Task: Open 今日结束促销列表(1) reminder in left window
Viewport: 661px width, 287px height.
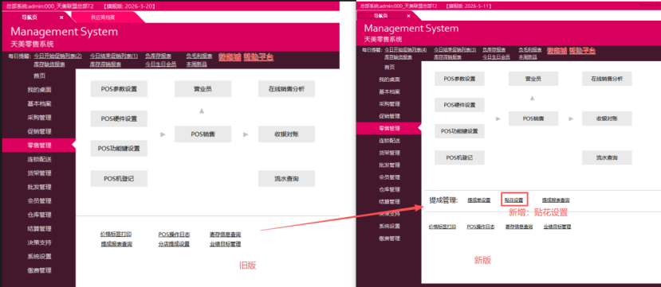Action: point(114,56)
